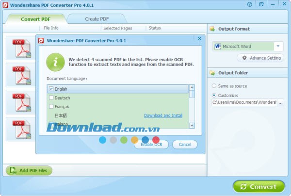The width and height of the screenshot is (291, 196).
Task: Select the fourth PDF file thumbnail
Action: tap(22, 130)
